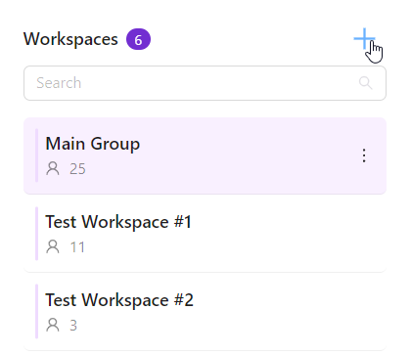Click the member count 11 on Test Workspace #1

click(x=77, y=247)
